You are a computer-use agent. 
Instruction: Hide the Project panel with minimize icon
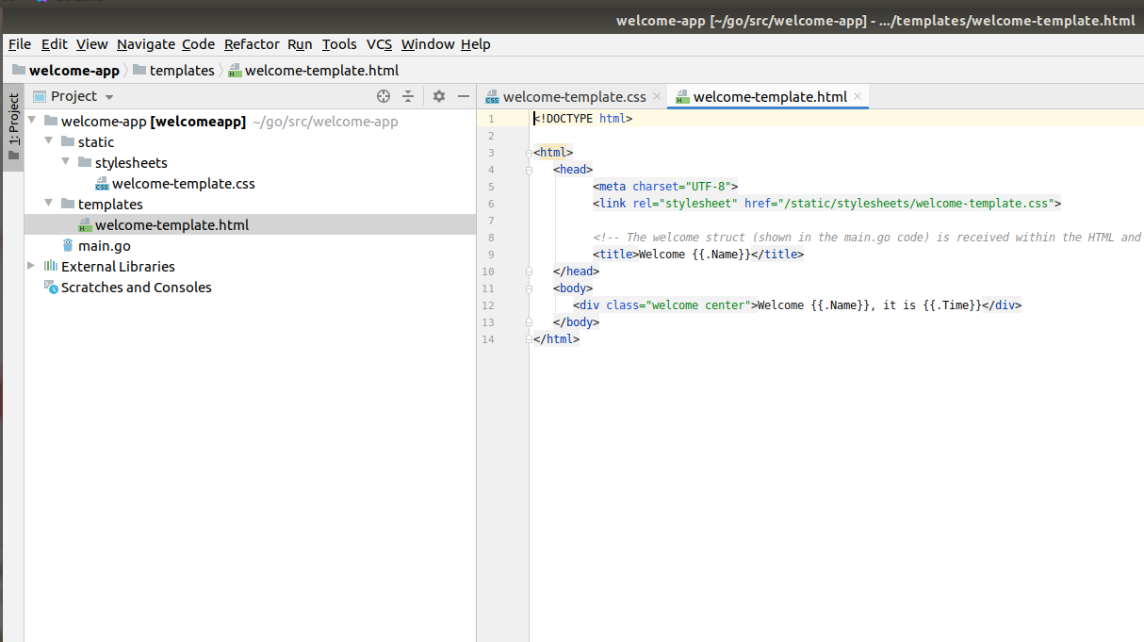tap(463, 96)
